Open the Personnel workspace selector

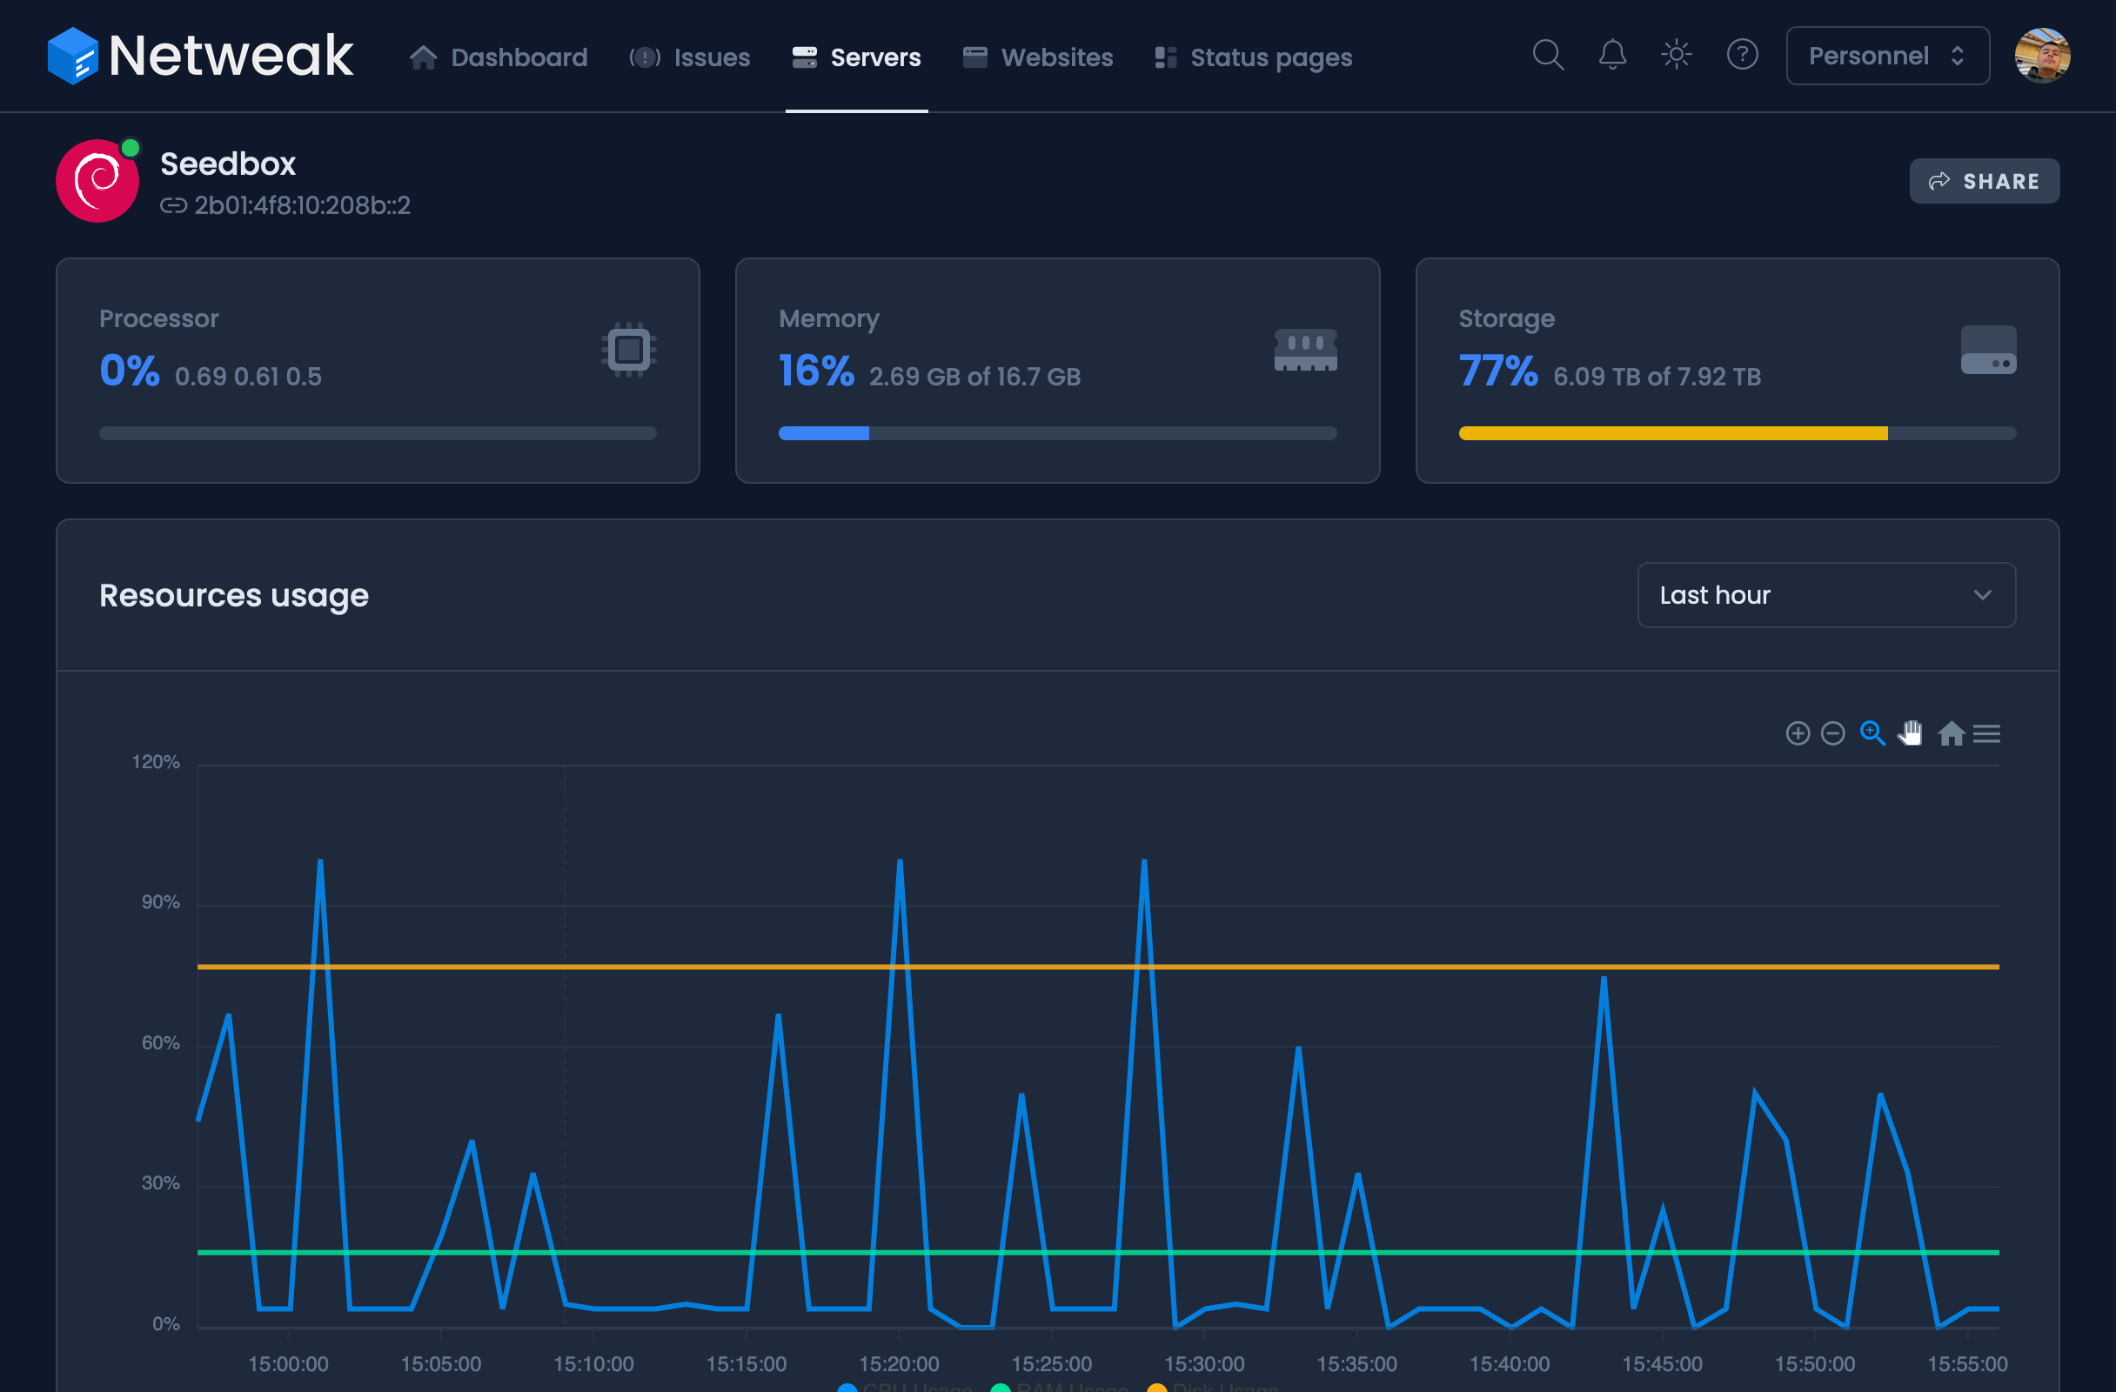[1886, 55]
